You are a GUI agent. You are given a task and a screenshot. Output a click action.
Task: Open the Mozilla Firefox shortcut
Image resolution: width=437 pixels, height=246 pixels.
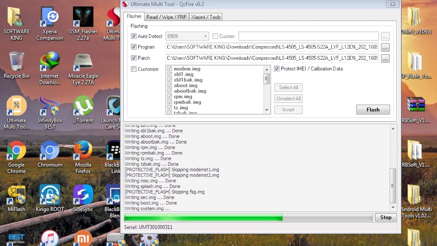83,157
